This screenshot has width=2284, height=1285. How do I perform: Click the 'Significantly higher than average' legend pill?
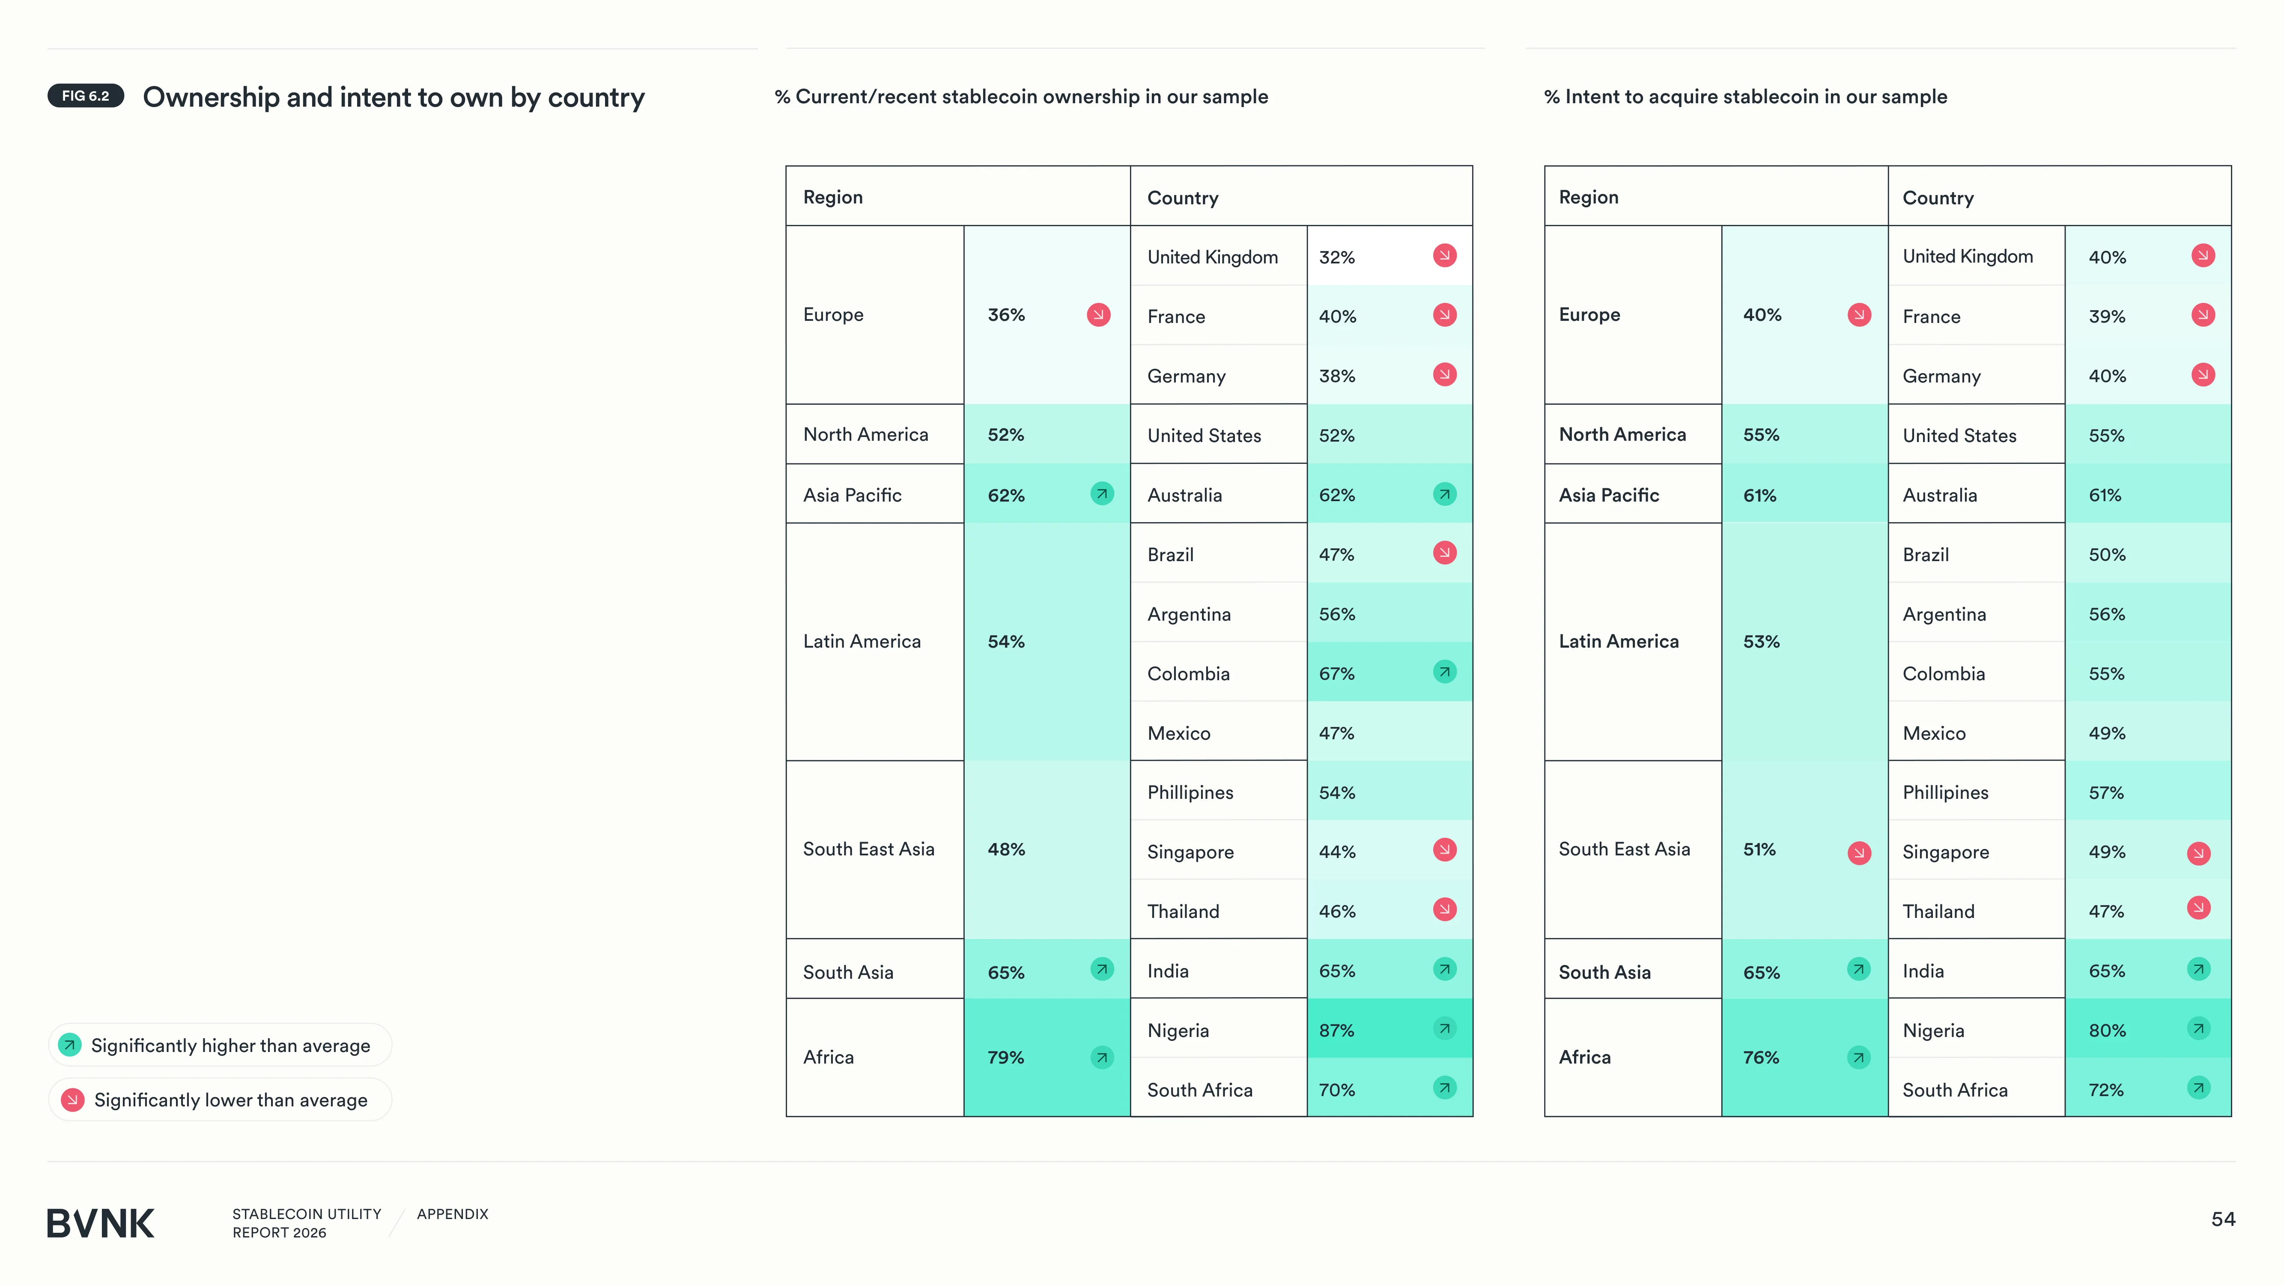click(x=220, y=1046)
